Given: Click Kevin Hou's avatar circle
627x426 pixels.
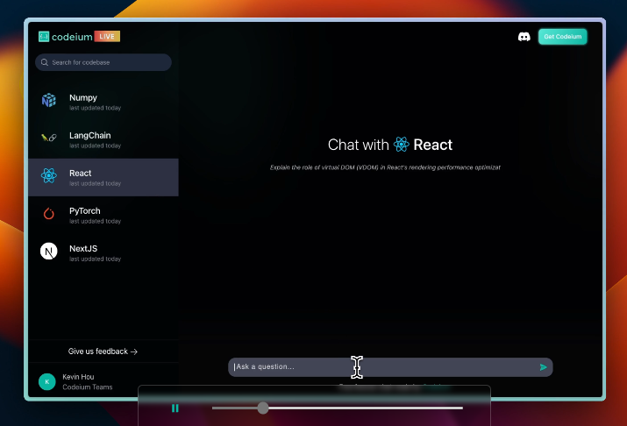Looking at the screenshot, I should click(46, 381).
